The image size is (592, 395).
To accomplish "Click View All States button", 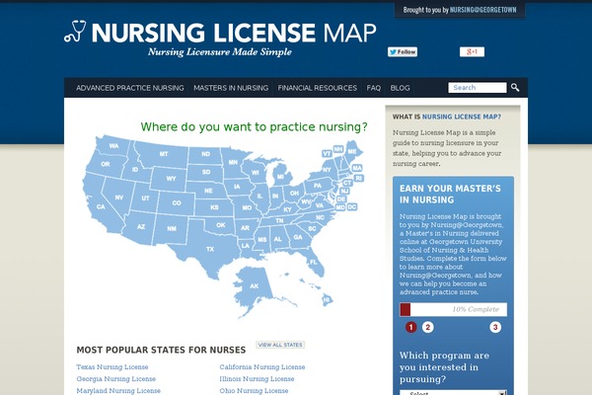I will pyautogui.click(x=280, y=345).
